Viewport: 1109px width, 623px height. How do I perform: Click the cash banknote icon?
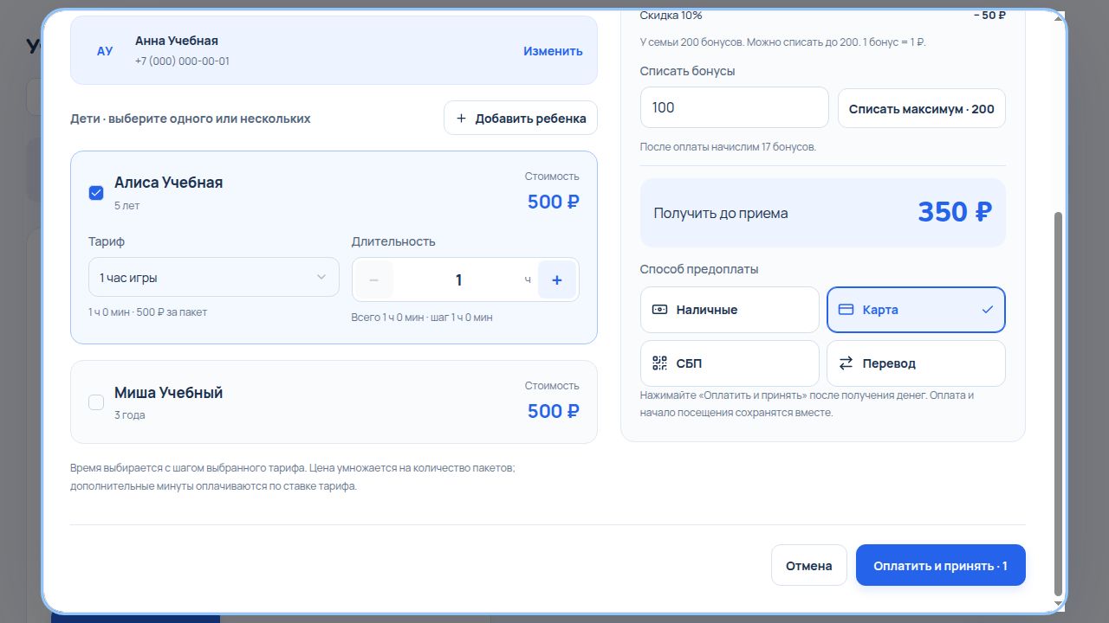[x=659, y=310]
